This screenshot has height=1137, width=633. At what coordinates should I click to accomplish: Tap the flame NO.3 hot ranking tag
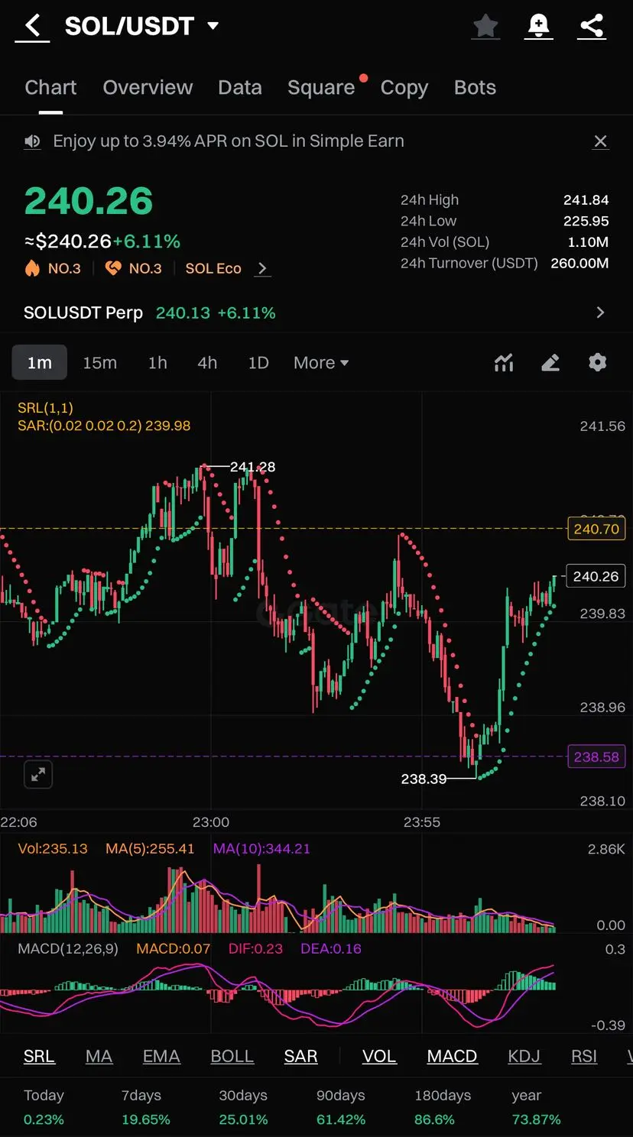coord(53,268)
